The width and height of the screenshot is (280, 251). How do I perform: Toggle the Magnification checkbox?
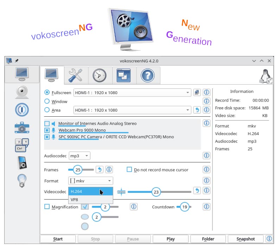point(47,207)
